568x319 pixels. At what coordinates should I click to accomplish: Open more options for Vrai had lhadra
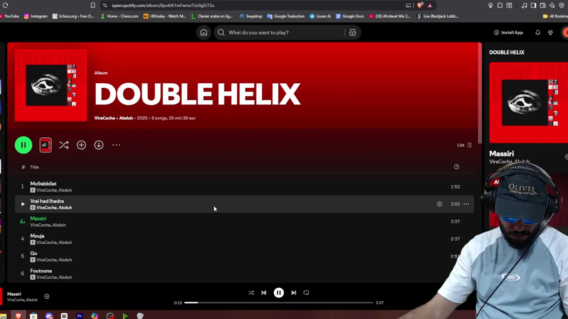[x=466, y=204]
